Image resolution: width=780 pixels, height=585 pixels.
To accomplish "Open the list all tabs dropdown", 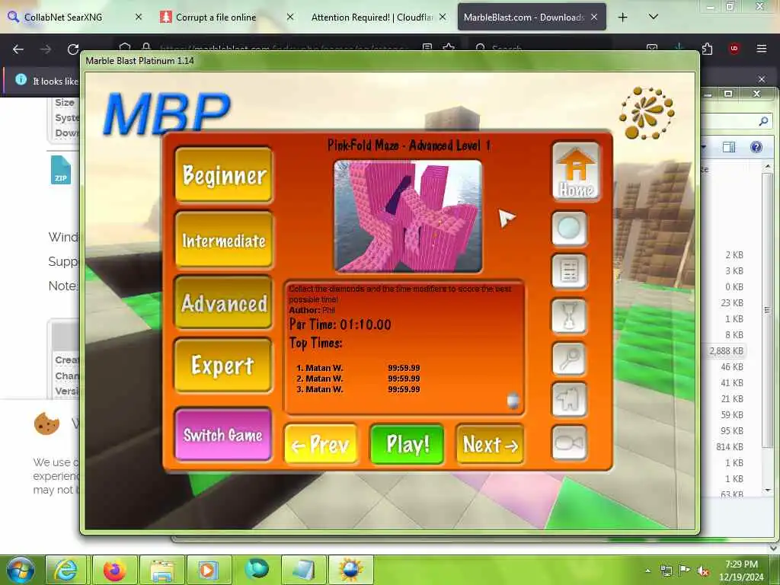I will coord(654,17).
